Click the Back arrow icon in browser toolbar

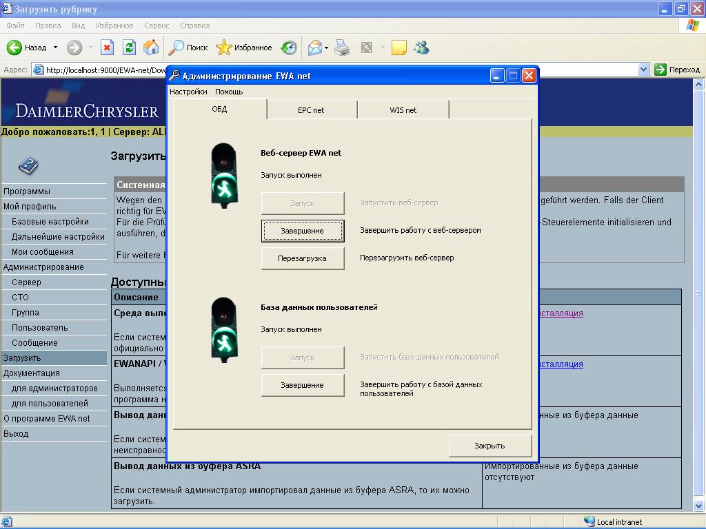pos(14,48)
